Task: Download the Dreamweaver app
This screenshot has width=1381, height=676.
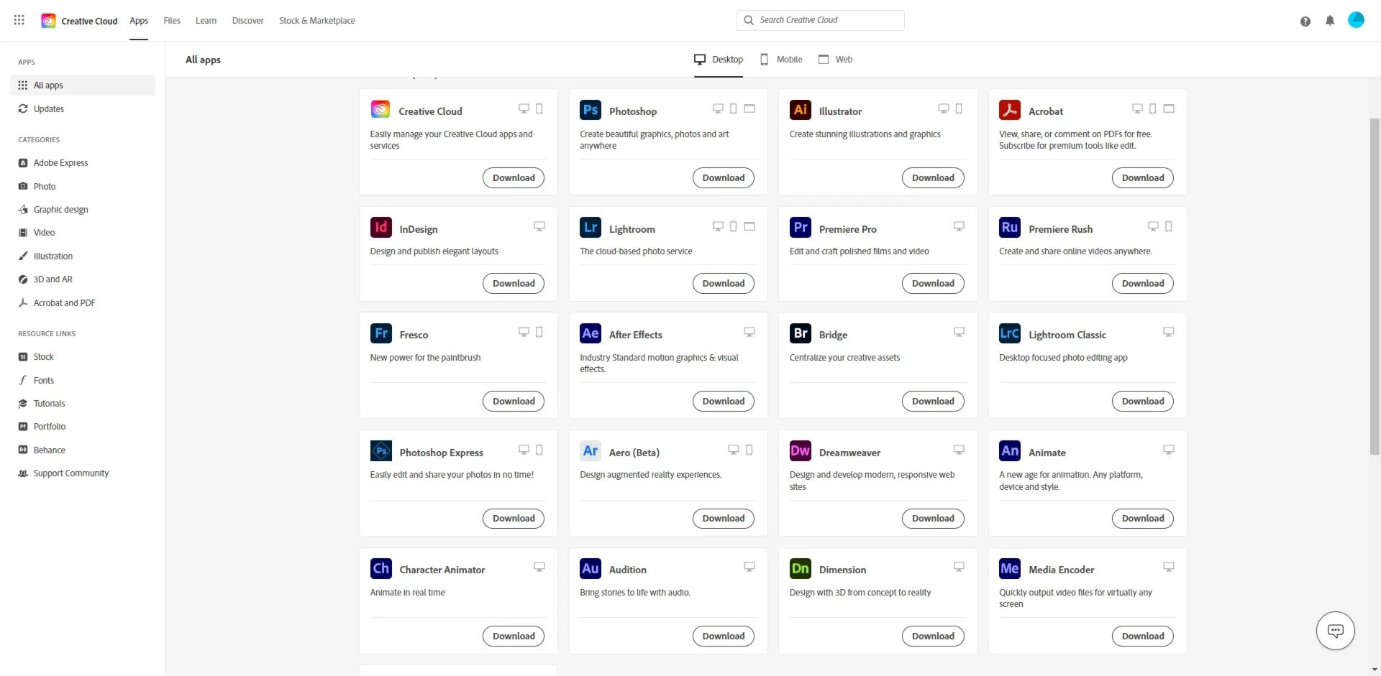Action: coord(933,519)
